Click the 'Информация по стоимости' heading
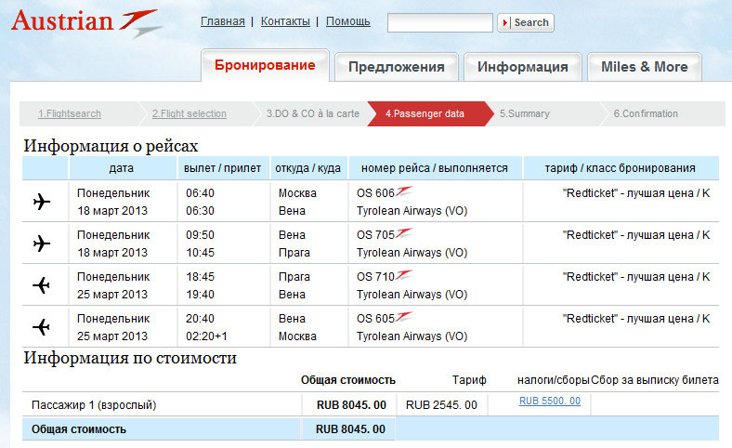 tap(130, 358)
